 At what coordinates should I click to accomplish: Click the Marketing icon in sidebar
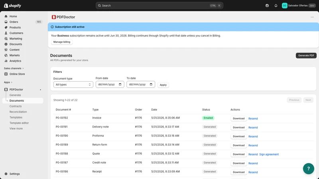pyautogui.click(x=6, y=39)
